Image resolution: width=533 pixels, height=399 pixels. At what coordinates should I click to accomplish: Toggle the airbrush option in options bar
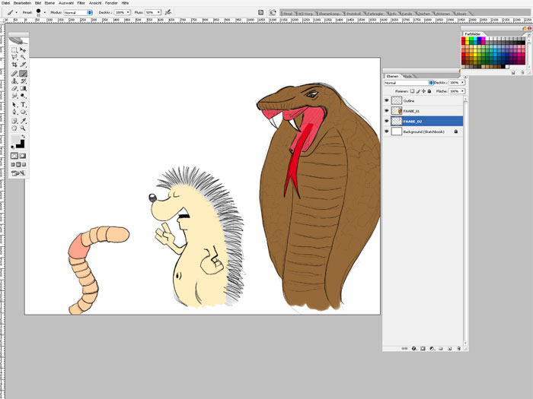tap(168, 13)
